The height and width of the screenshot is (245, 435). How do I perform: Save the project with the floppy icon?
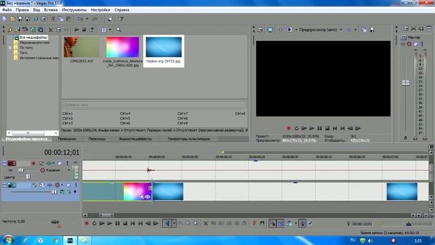20,19
